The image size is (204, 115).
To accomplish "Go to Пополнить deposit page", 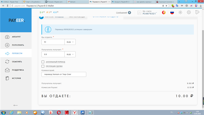I will (16, 45).
